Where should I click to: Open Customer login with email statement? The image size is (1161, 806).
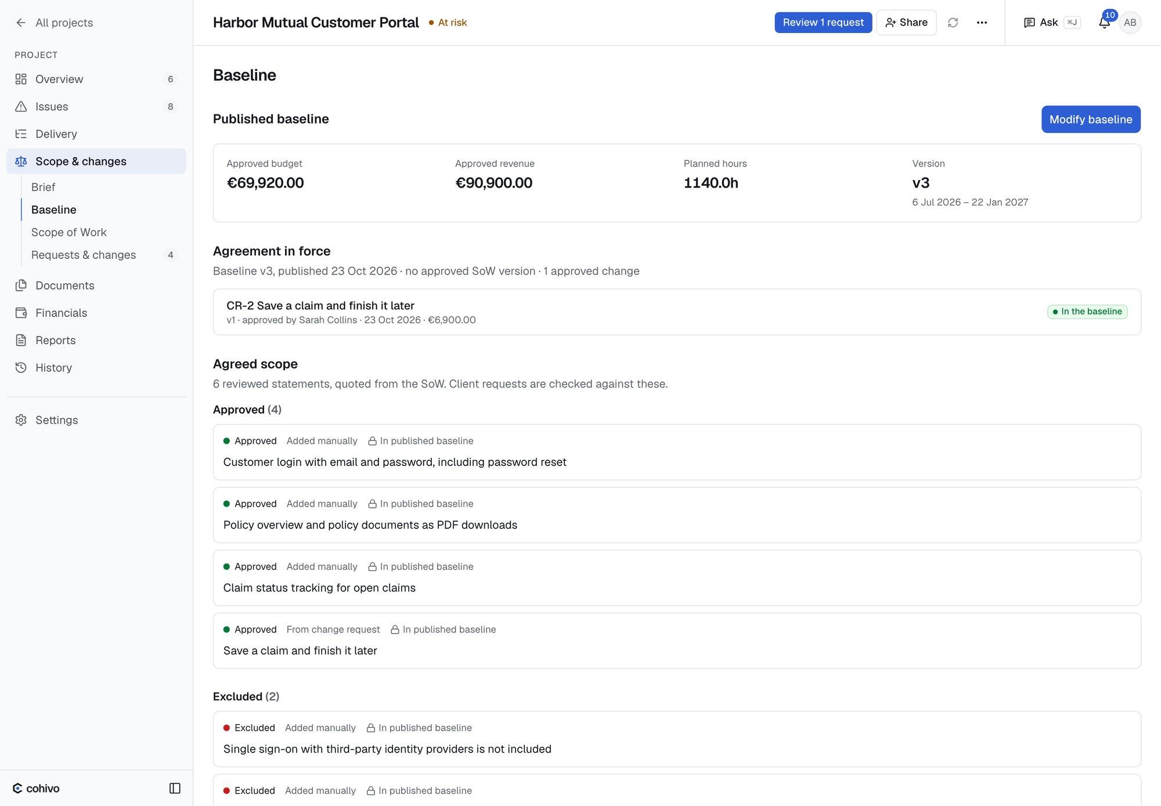(677, 452)
